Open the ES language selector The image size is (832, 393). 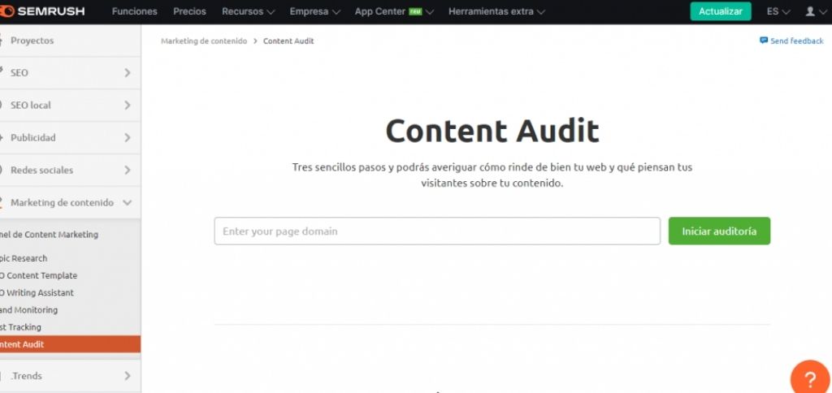tap(778, 11)
